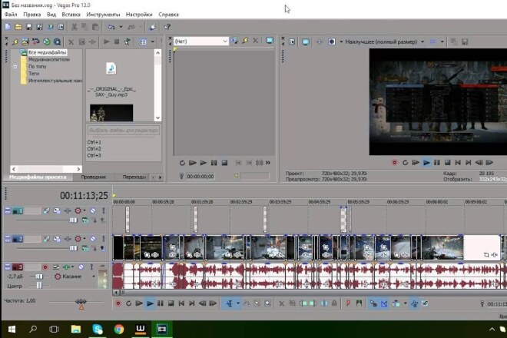The height and width of the screenshot is (338, 507).
Task: Open the Файл menu
Action: click(11, 15)
